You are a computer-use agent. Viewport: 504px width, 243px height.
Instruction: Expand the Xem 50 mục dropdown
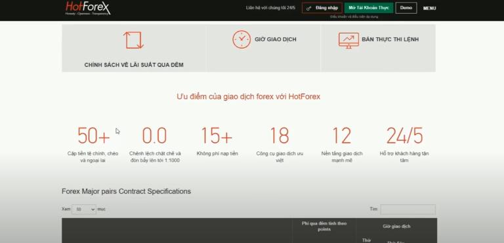click(84, 210)
